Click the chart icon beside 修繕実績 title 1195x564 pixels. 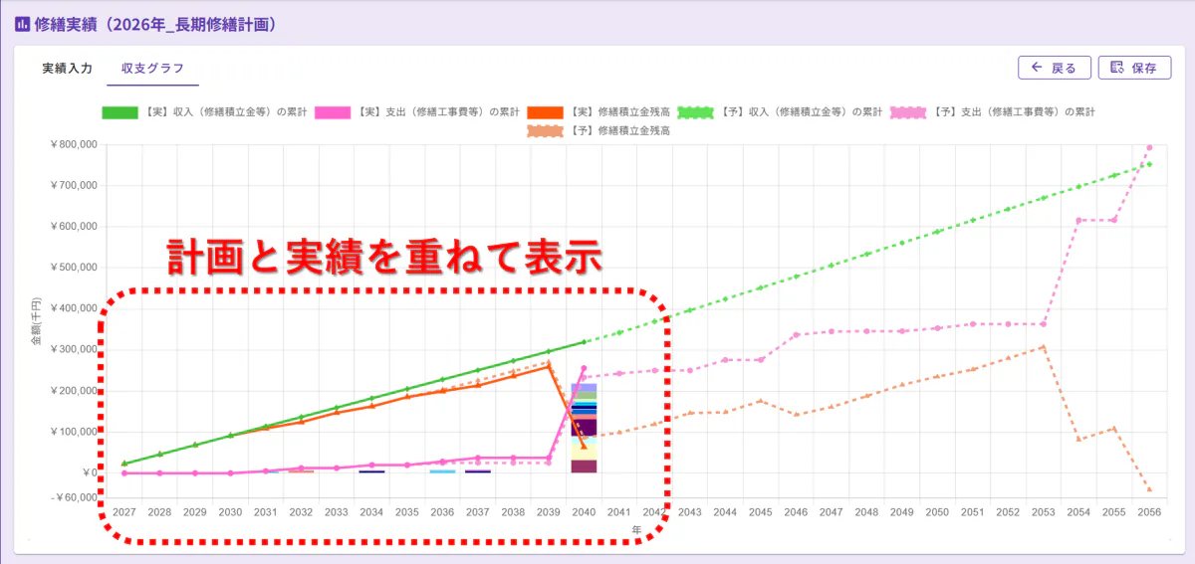[x=22, y=23]
